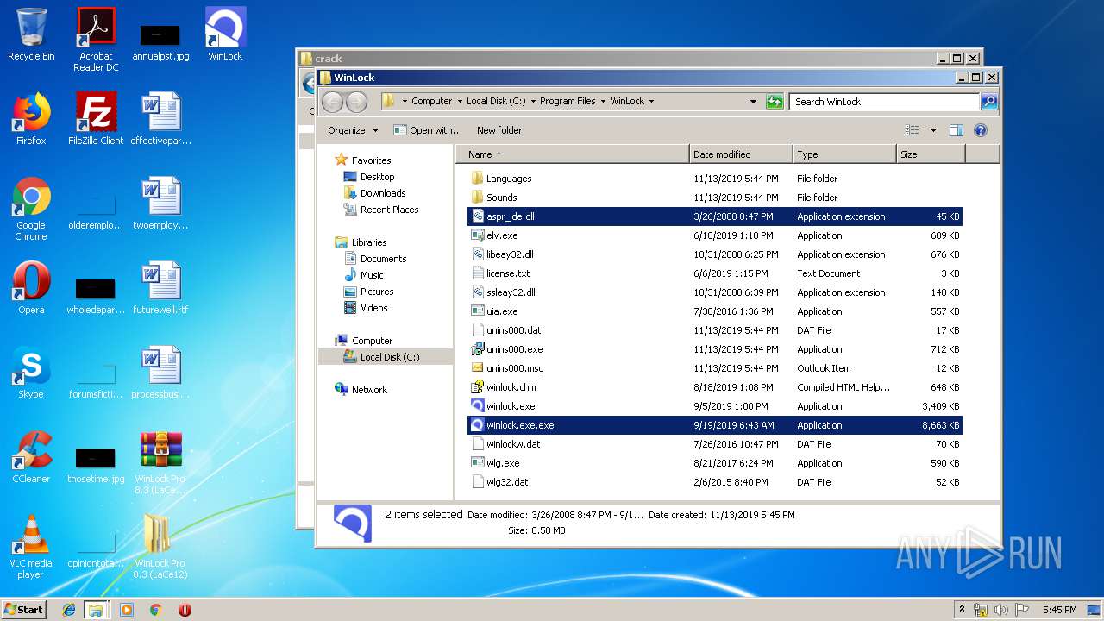
Task: Expand the Program Files breadcrumb arrow
Action: [603, 102]
